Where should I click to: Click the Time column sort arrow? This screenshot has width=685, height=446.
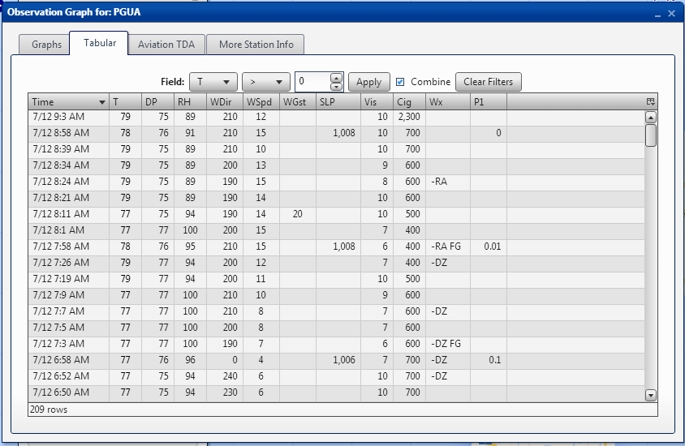tap(102, 102)
